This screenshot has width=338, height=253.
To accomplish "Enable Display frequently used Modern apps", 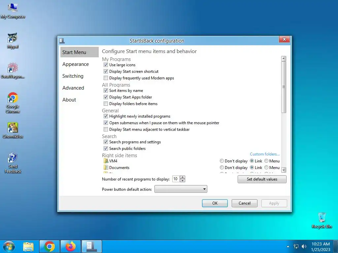I will pyautogui.click(x=106, y=78).
